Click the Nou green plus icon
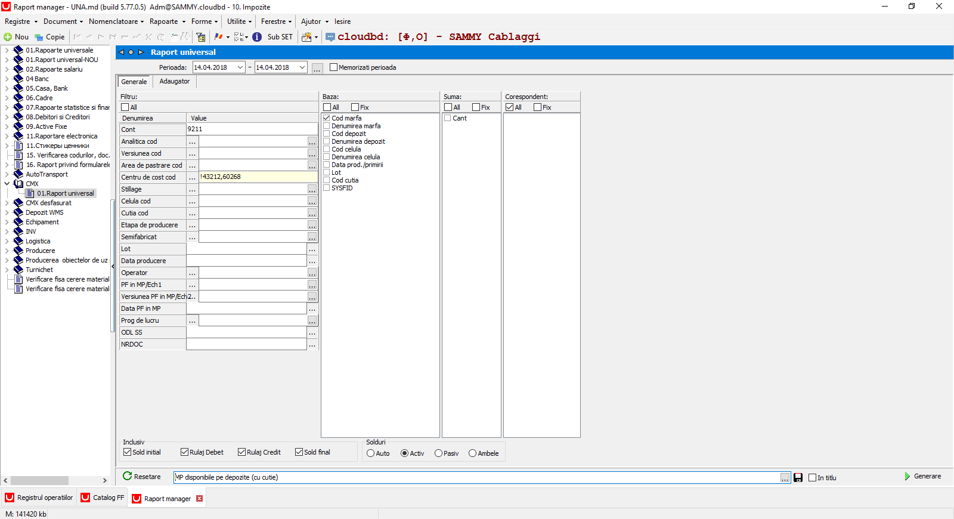This screenshot has height=519, width=954. pos(8,37)
